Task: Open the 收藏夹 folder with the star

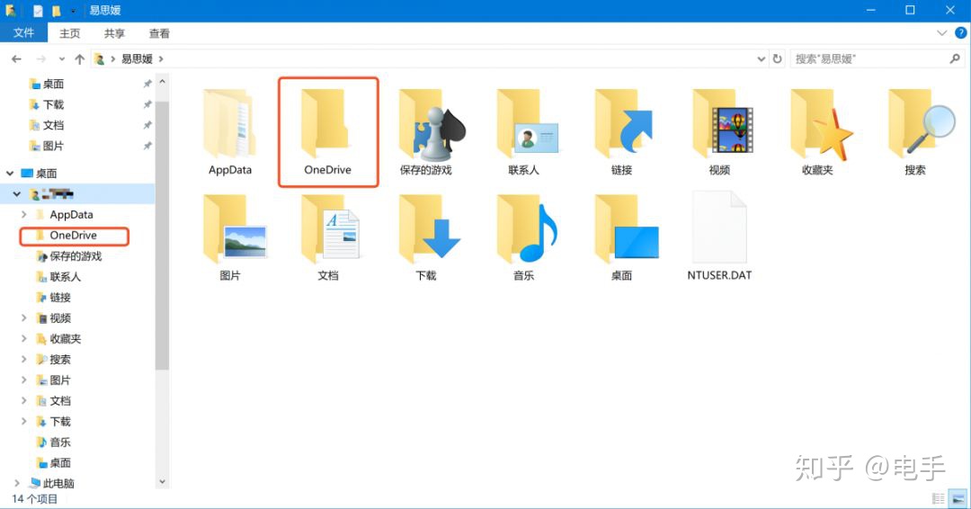Action: pyautogui.click(x=821, y=124)
